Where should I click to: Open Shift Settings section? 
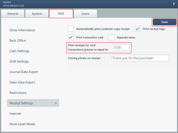[x=19, y=62]
